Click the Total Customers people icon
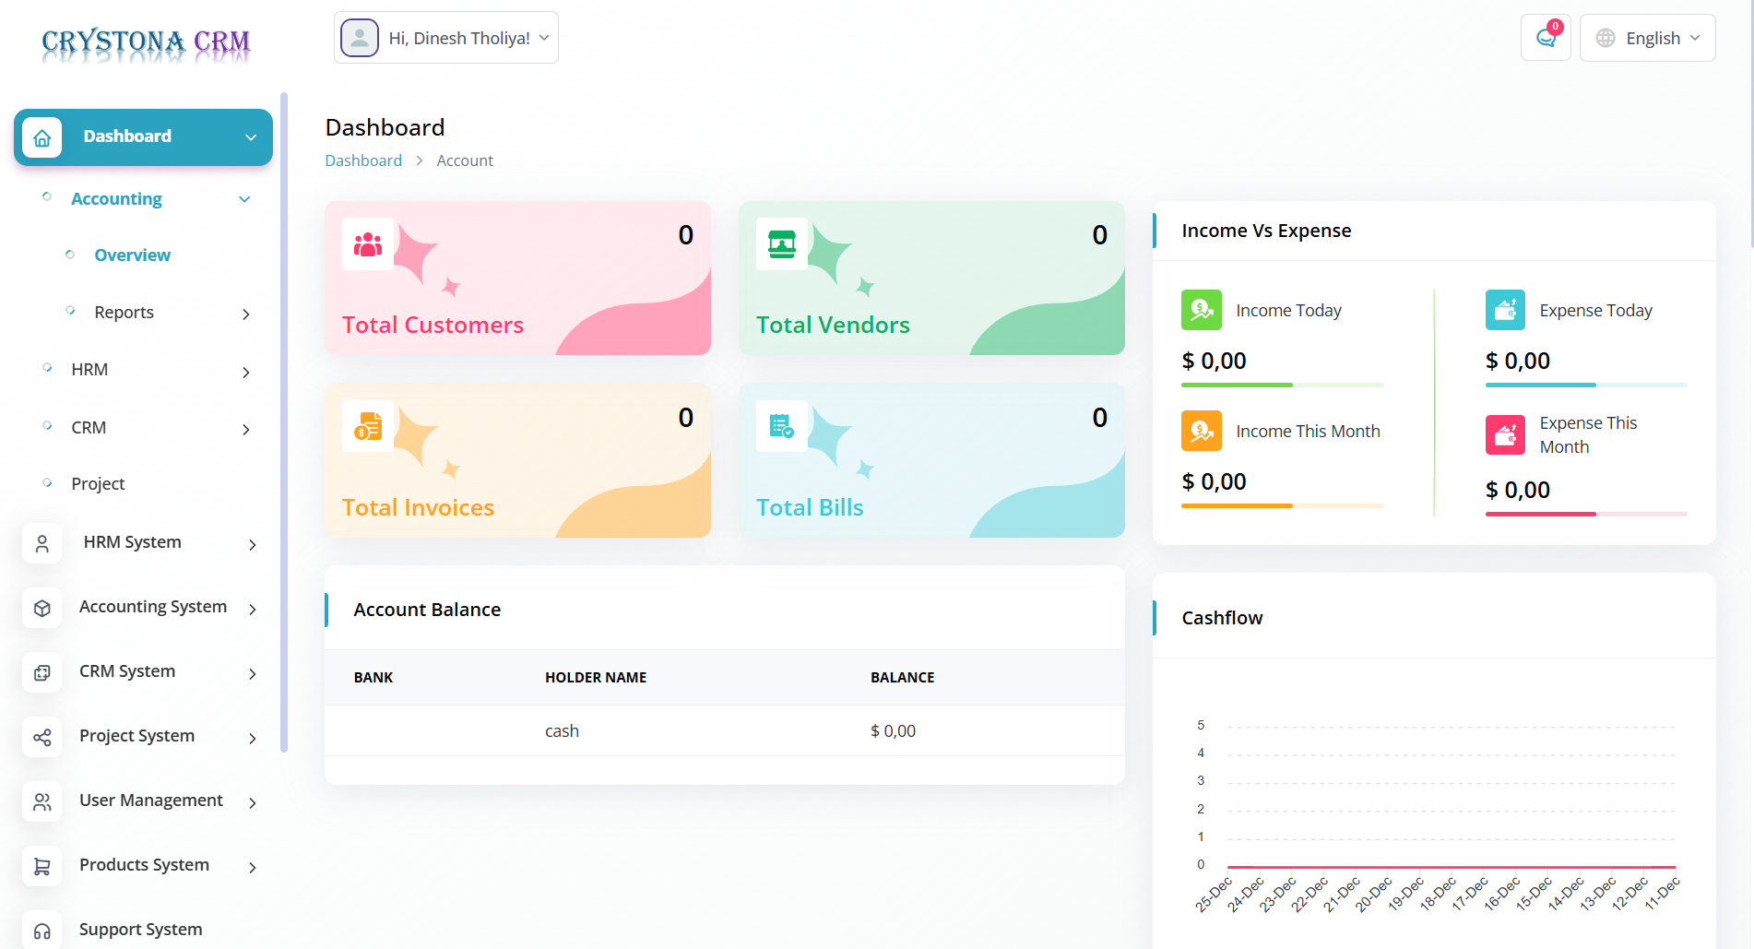Screen dimensions: 1754x949 coord(368,244)
